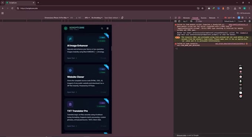This screenshot has width=252, height=137.
Task: Click Open Tool link on Website Cloner card
Action: point(72,92)
